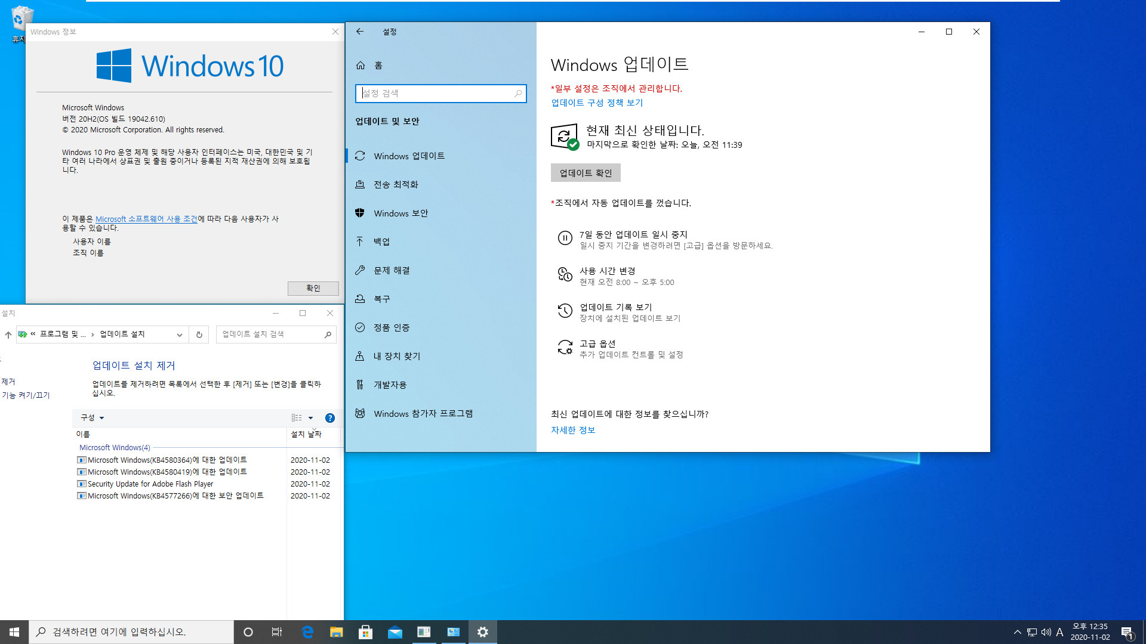Go back with the Settings back arrow
The height and width of the screenshot is (644, 1146).
point(360,32)
